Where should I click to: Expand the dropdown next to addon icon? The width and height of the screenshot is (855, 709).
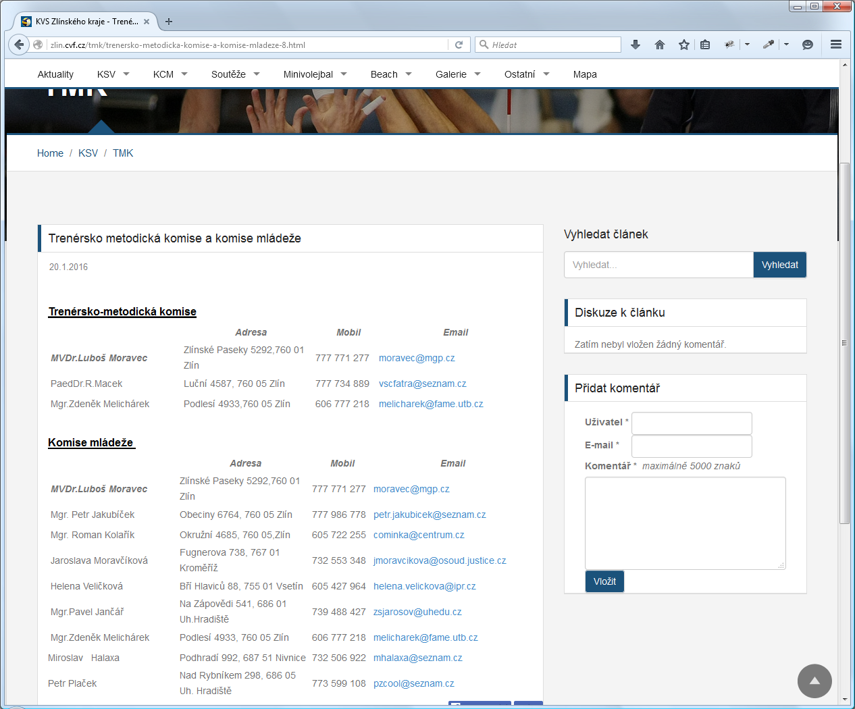click(x=747, y=45)
